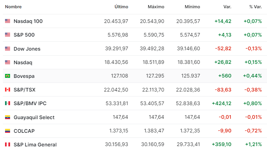This screenshot has width=267, height=150.
Task: Open the Nasdaq 100 index link
Action: pos(28,21)
